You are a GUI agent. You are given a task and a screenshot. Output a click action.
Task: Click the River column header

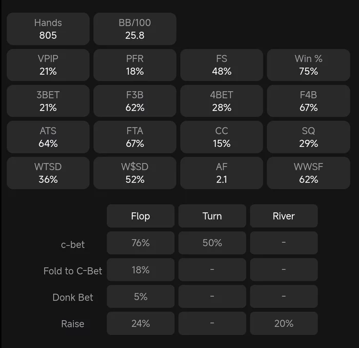tap(284, 216)
